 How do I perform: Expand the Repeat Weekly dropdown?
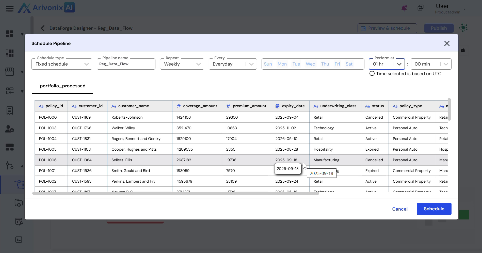[182, 64]
